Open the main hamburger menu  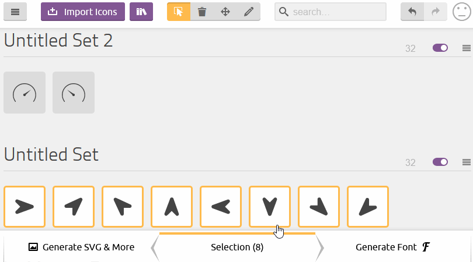pyautogui.click(x=15, y=12)
